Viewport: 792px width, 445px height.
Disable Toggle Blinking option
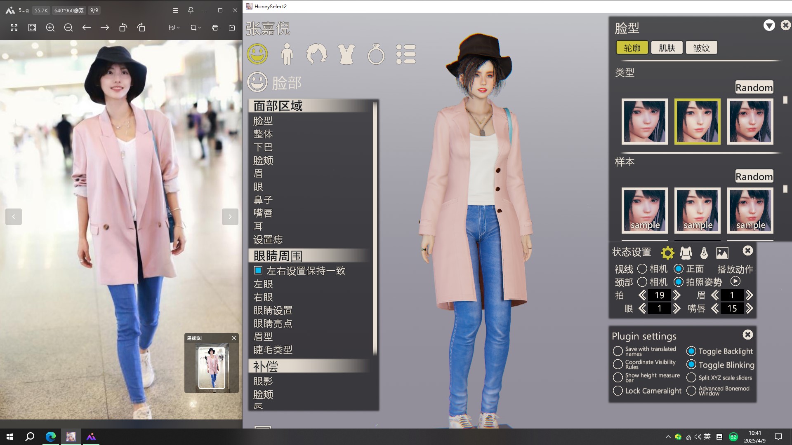pyautogui.click(x=691, y=365)
